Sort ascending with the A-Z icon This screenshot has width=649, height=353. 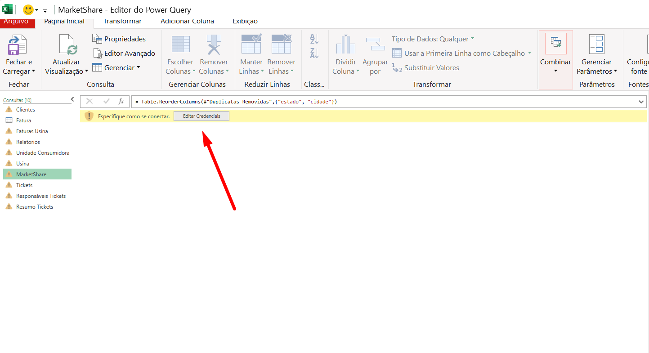(314, 39)
